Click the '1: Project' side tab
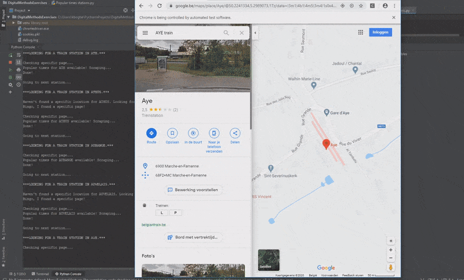464x280 pixels. 3,19
